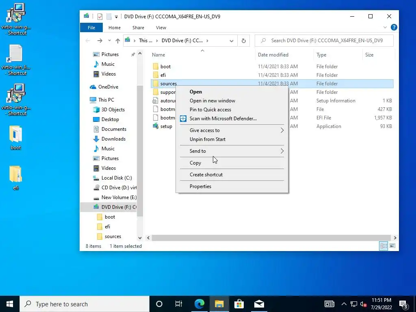
Task: Launch Microsoft Edge from the taskbar
Action: (199, 304)
